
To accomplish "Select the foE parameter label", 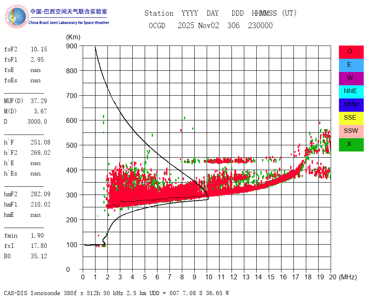I will 9,70.
